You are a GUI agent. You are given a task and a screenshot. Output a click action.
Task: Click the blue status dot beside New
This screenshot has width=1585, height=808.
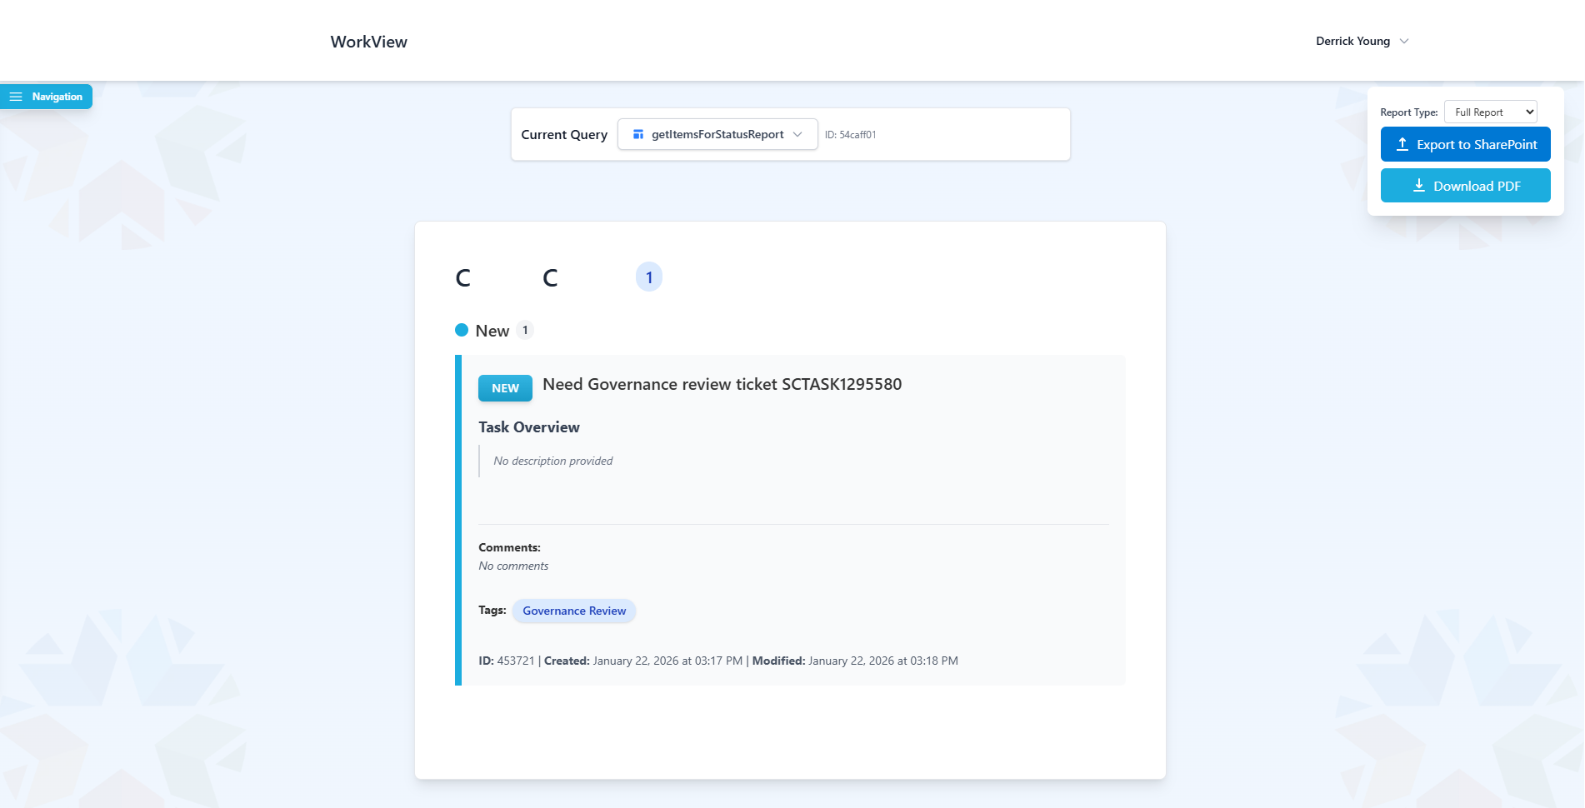point(462,330)
